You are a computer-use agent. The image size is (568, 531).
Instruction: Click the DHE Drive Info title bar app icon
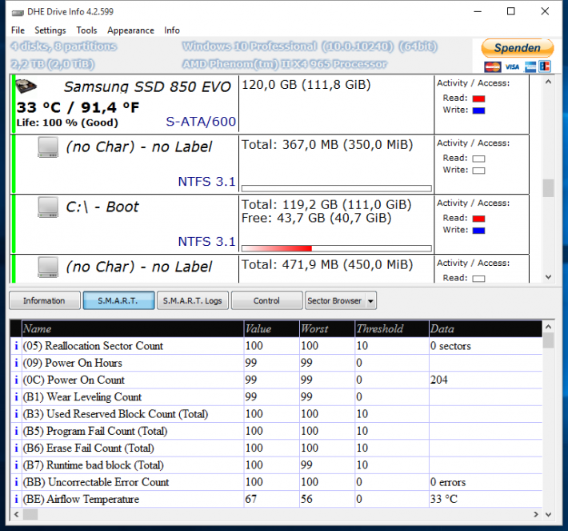click(18, 12)
